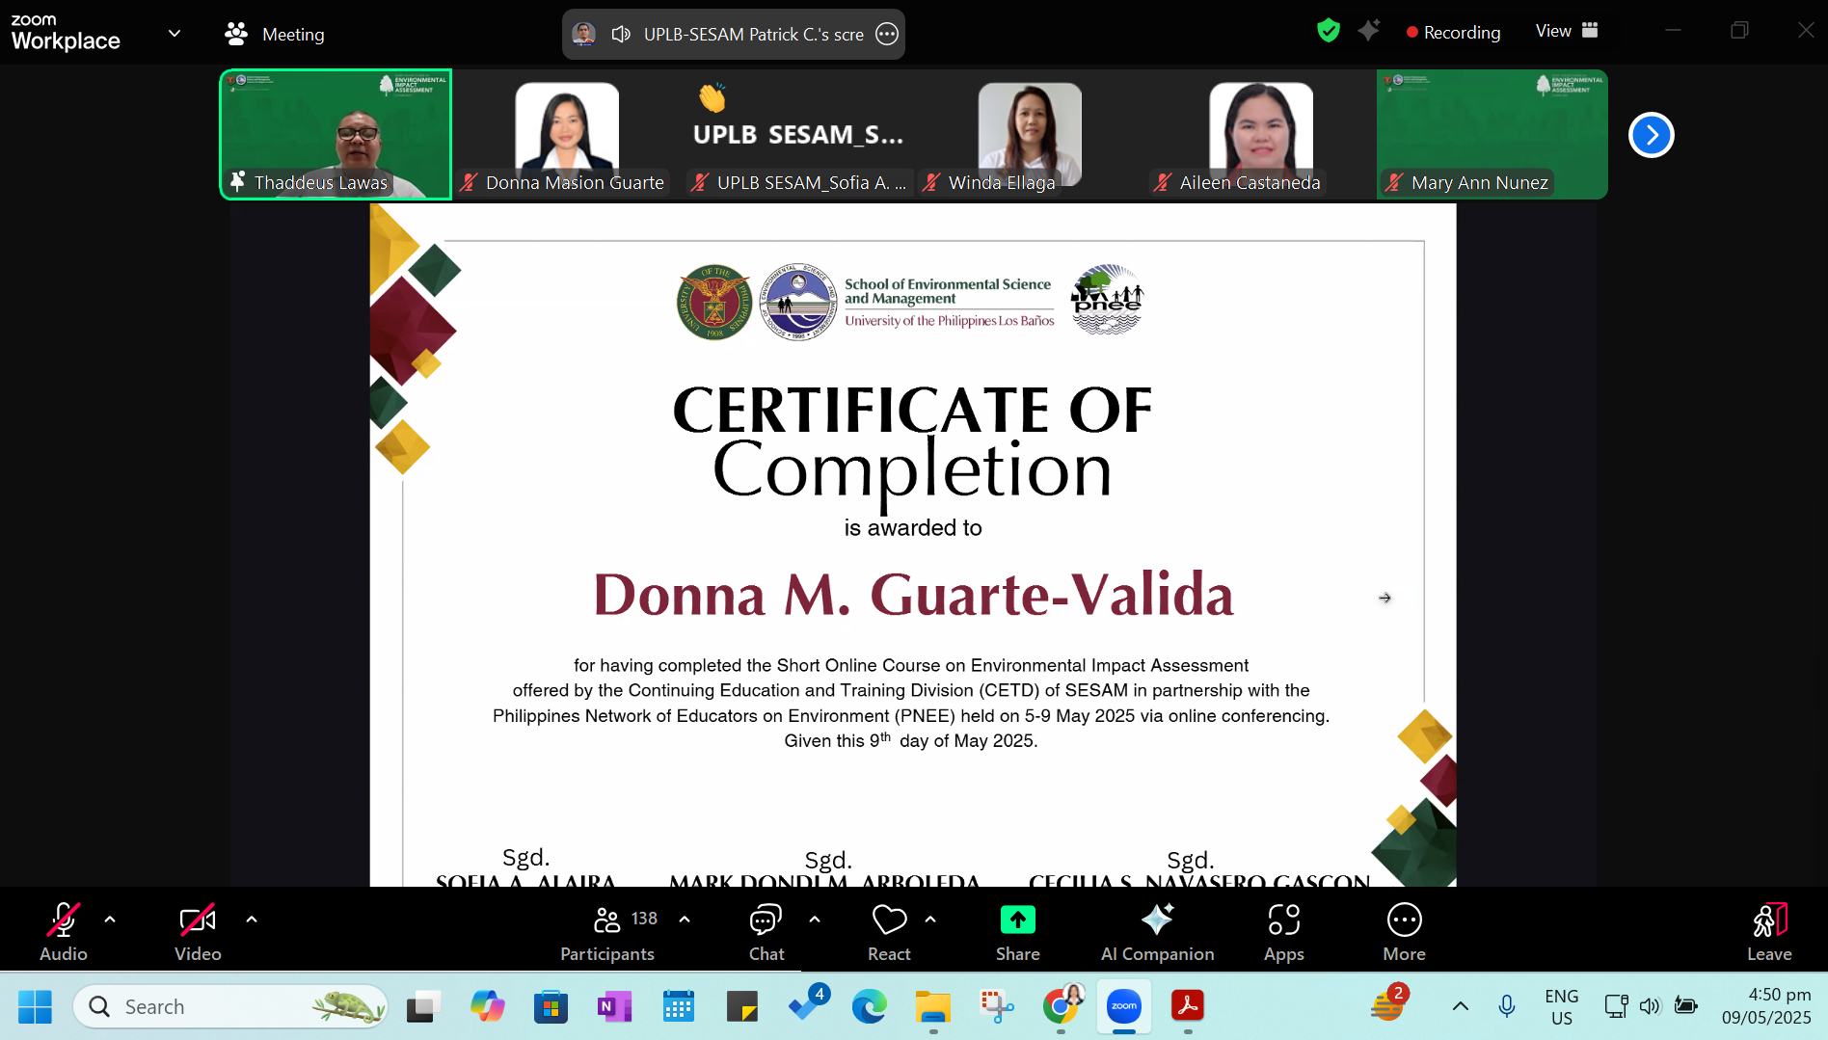Open the Participants list
The height and width of the screenshot is (1040, 1828).
607,931
